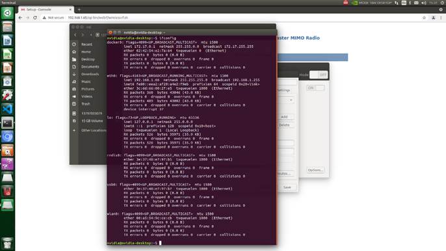Open the Files manager from the dock
The height and width of the screenshot is (251, 446).
point(7,27)
